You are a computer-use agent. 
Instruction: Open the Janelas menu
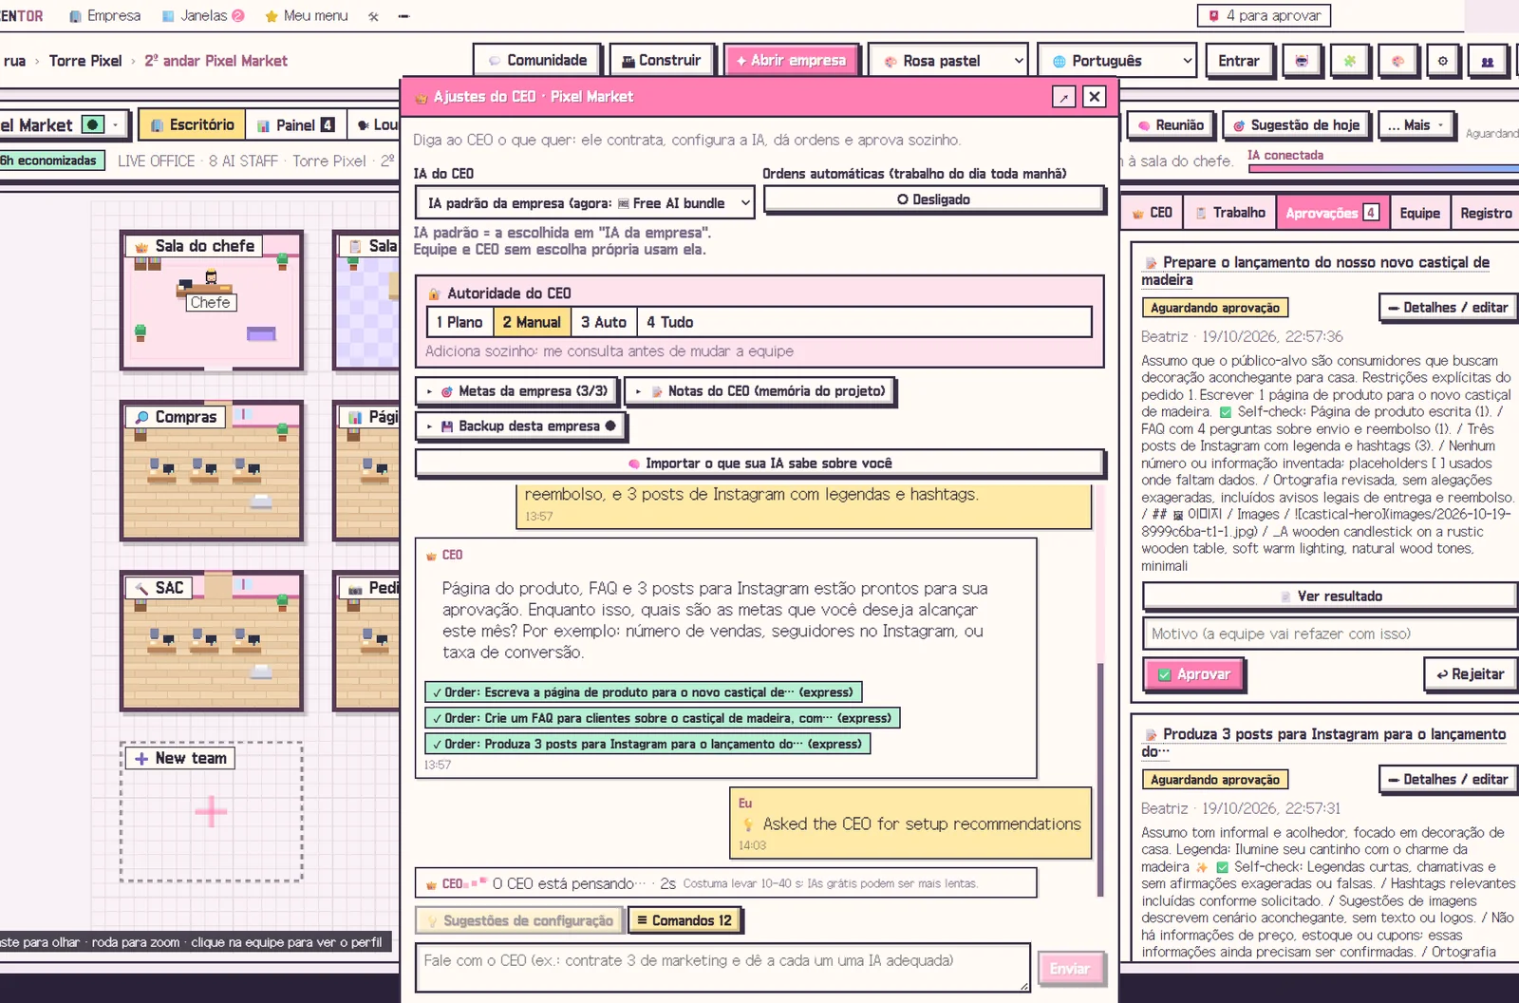[x=203, y=16]
